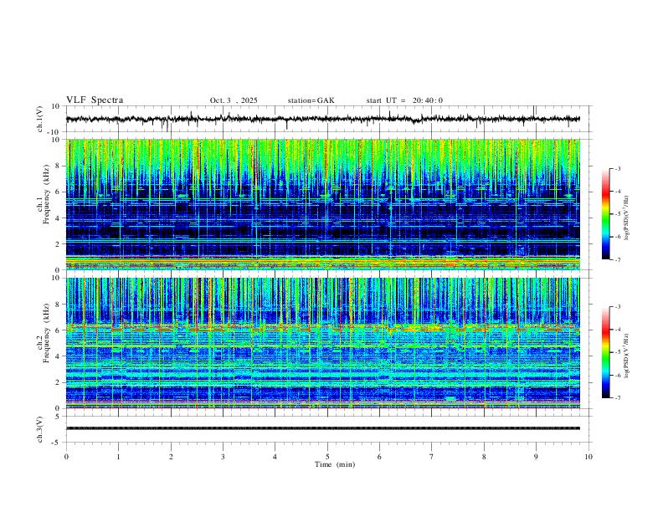663x512 pixels.
Task: Click the "2" kHz tick on ch.2 spectrogram
Action: tap(58, 382)
